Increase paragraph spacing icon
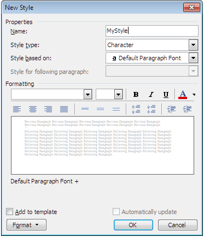 [x=136, y=109]
